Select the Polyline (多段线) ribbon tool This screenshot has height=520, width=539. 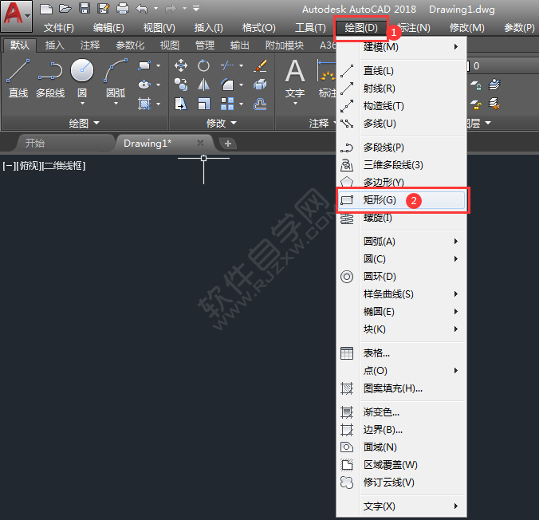click(50, 79)
